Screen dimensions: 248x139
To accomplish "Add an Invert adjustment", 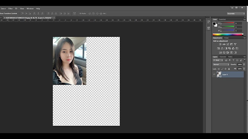I will [220, 53].
